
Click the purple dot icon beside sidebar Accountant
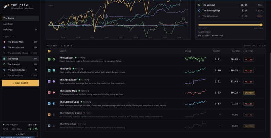point(4,47)
